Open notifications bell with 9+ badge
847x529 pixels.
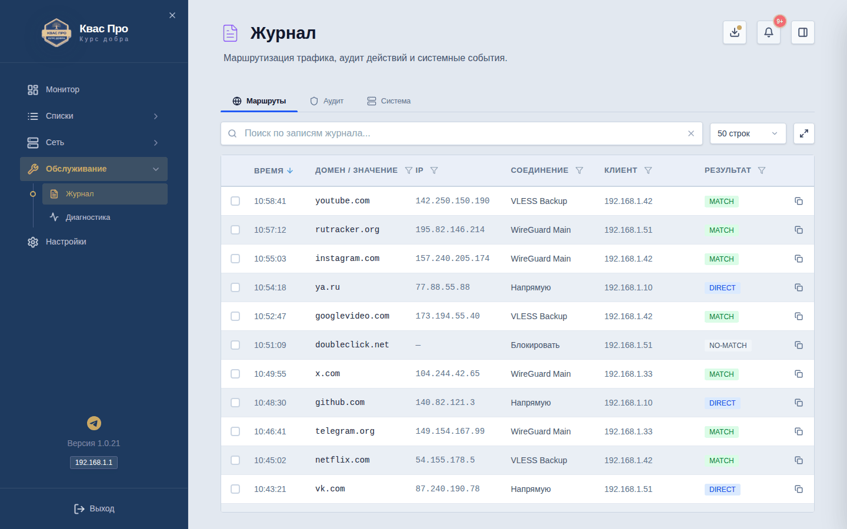[769, 32]
